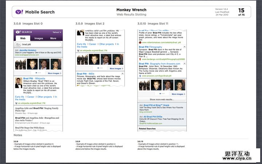262x164 pixels.
Task: Click www.rottentomatoes.com/celebrity/brad_pitt URL
Action: click(162, 43)
